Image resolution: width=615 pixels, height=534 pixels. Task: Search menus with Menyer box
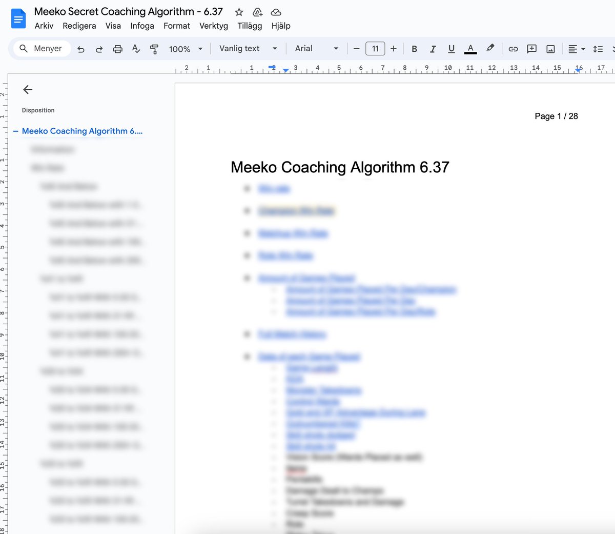pyautogui.click(x=42, y=49)
